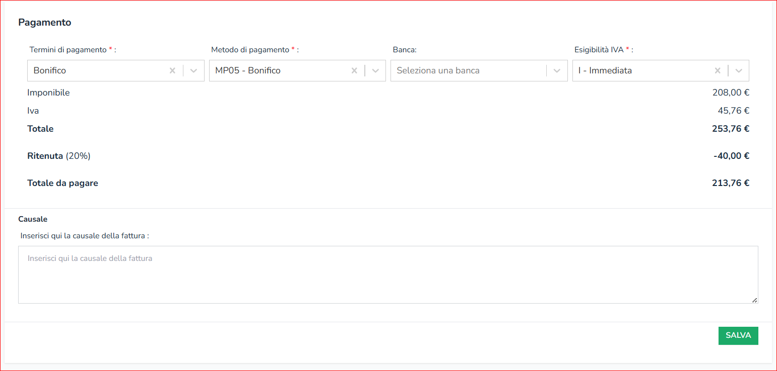777x371 pixels.
Task: Click the Totale amount 253,76 €
Action: pyautogui.click(x=730, y=129)
